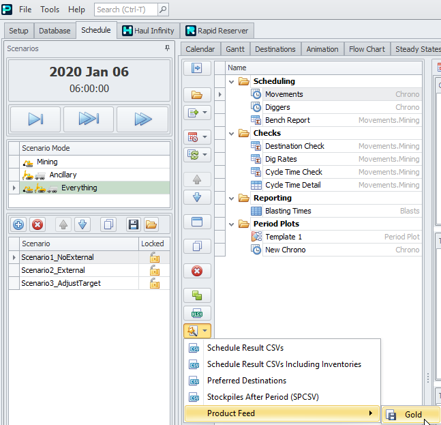Image resolution: width=441 pixels, height=425 pixels.
Task: Click the save scenario floppy disk icon
Action: point(134,224)
